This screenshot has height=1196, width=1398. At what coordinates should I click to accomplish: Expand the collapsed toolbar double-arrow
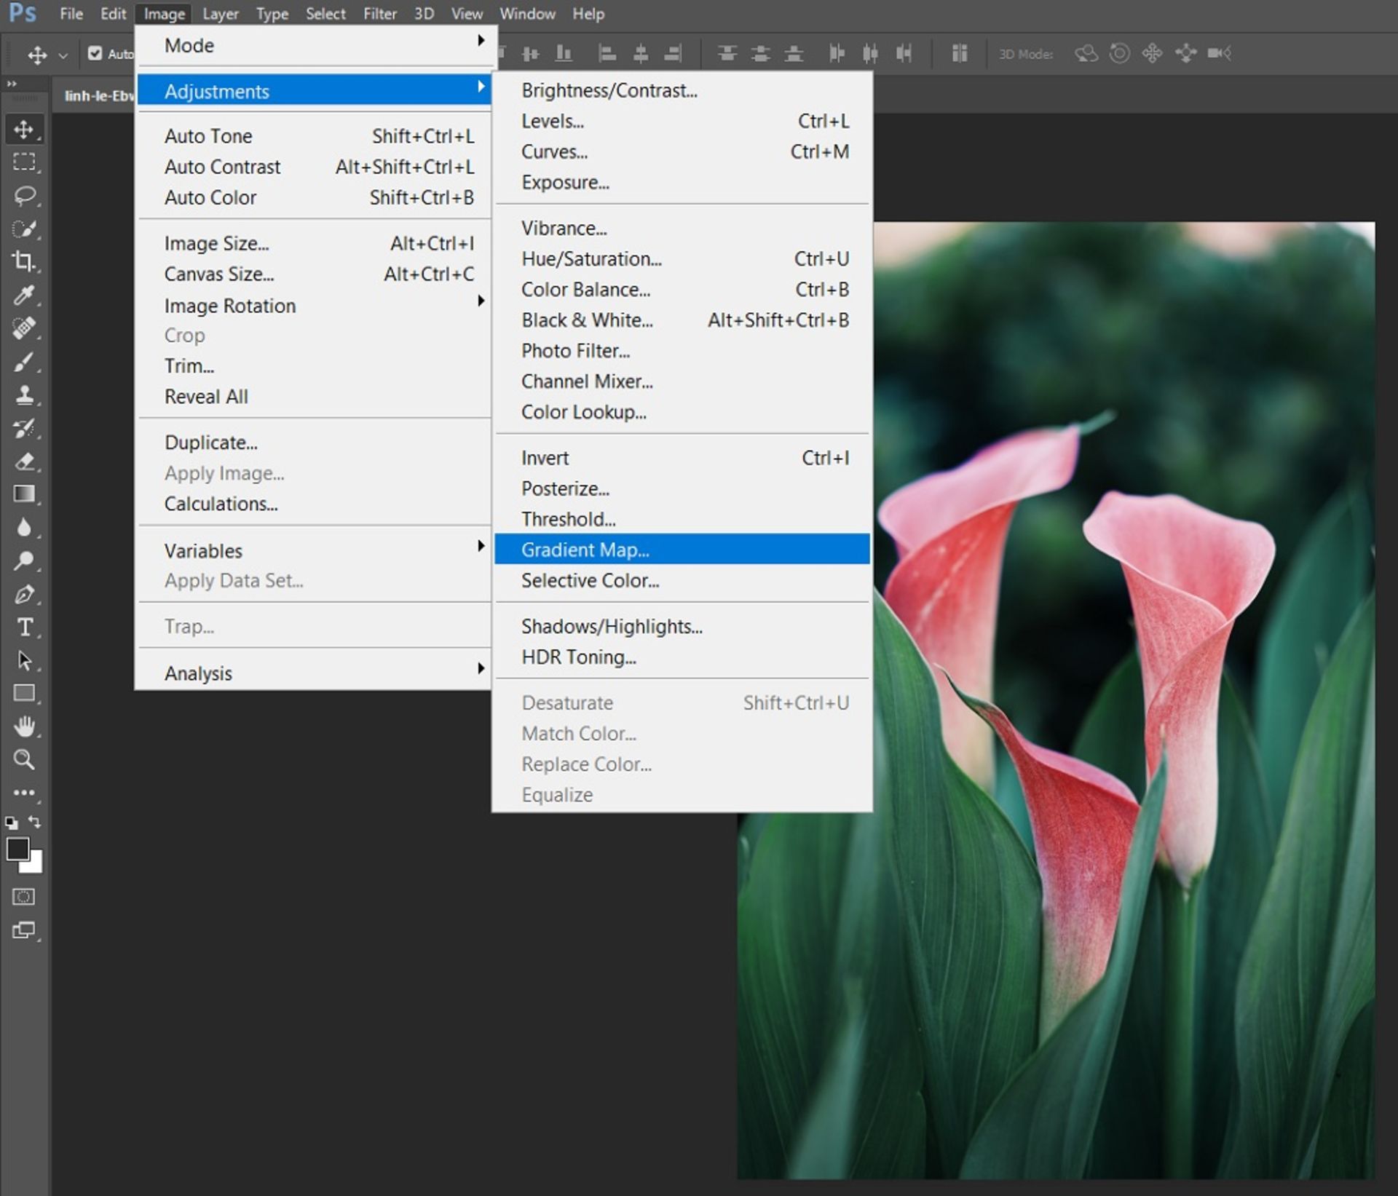click(x=12, y=84)
